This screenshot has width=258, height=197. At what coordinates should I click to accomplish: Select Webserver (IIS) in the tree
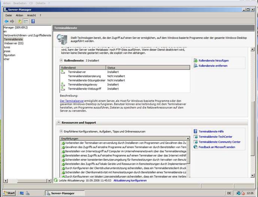pyautogui.click(x=13, y=43)
